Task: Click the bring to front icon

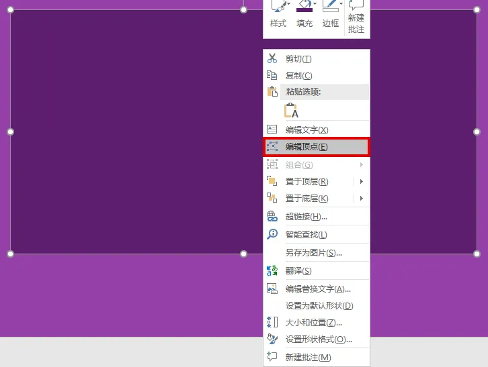Action: (x=272, y=181)
